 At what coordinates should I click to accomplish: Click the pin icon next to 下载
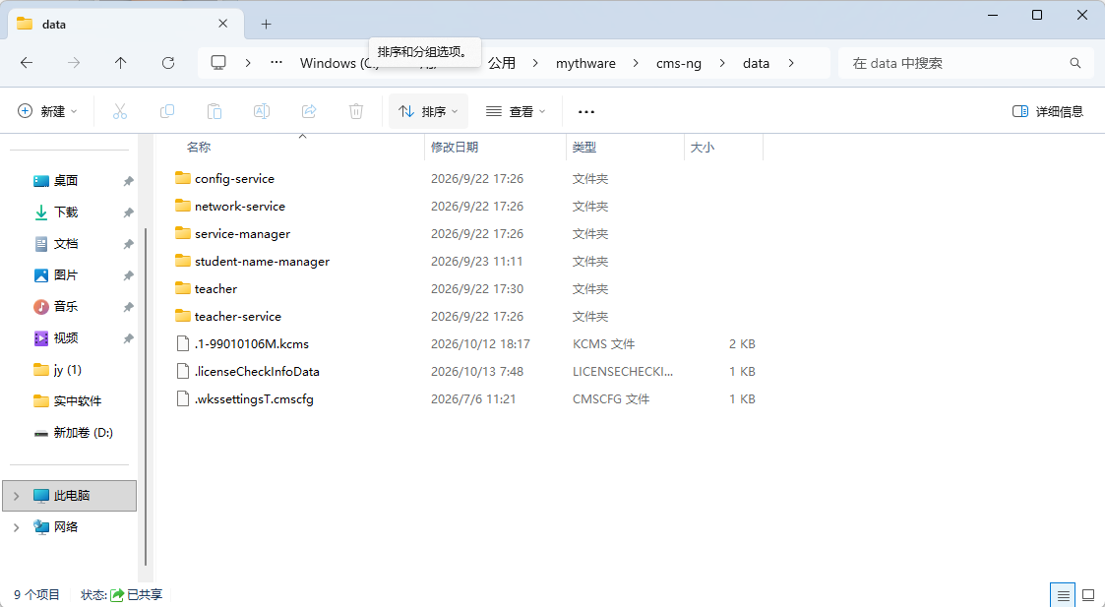[128, 212]
